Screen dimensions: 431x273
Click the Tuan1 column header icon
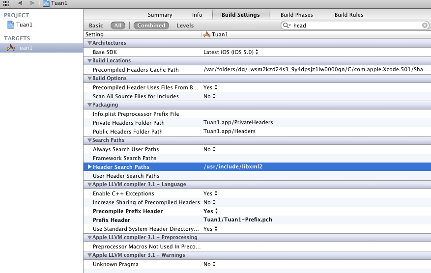pos(207,34)
